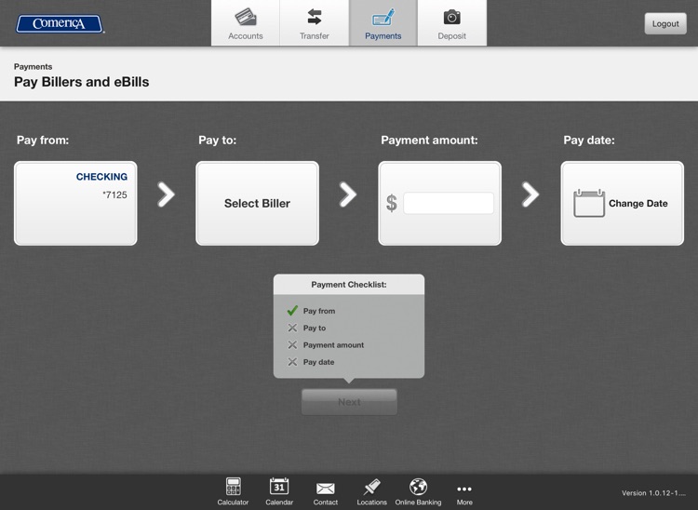This screenshot has width=698, height=510.
Task: Click the X mark beside Payment amount
Action: (x=292, y=344)
